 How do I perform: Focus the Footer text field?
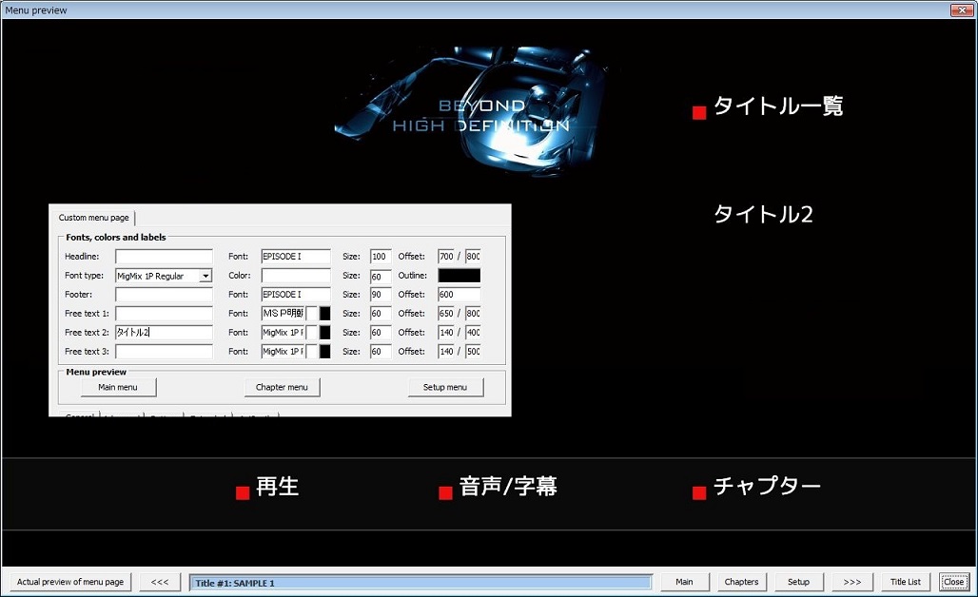164,294
